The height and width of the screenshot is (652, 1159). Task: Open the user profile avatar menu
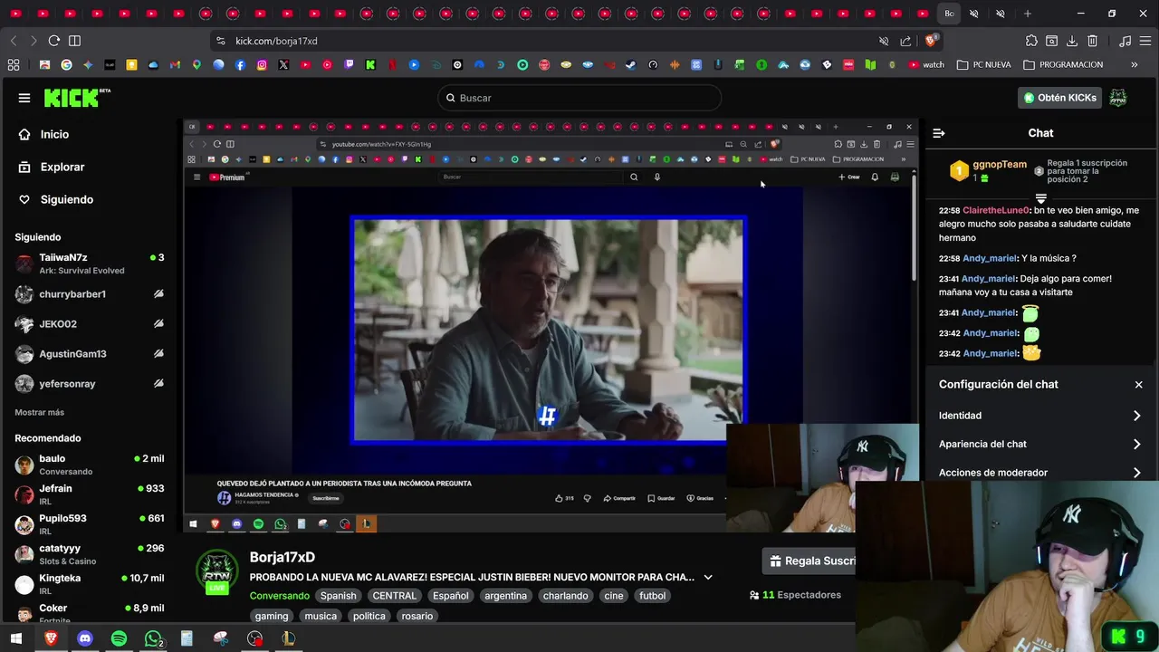click(x=1118, y=98)
